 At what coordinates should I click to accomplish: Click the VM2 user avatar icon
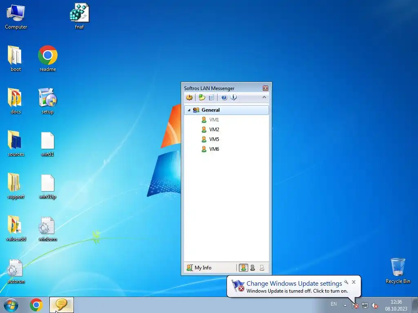click(x=204, y=130)
